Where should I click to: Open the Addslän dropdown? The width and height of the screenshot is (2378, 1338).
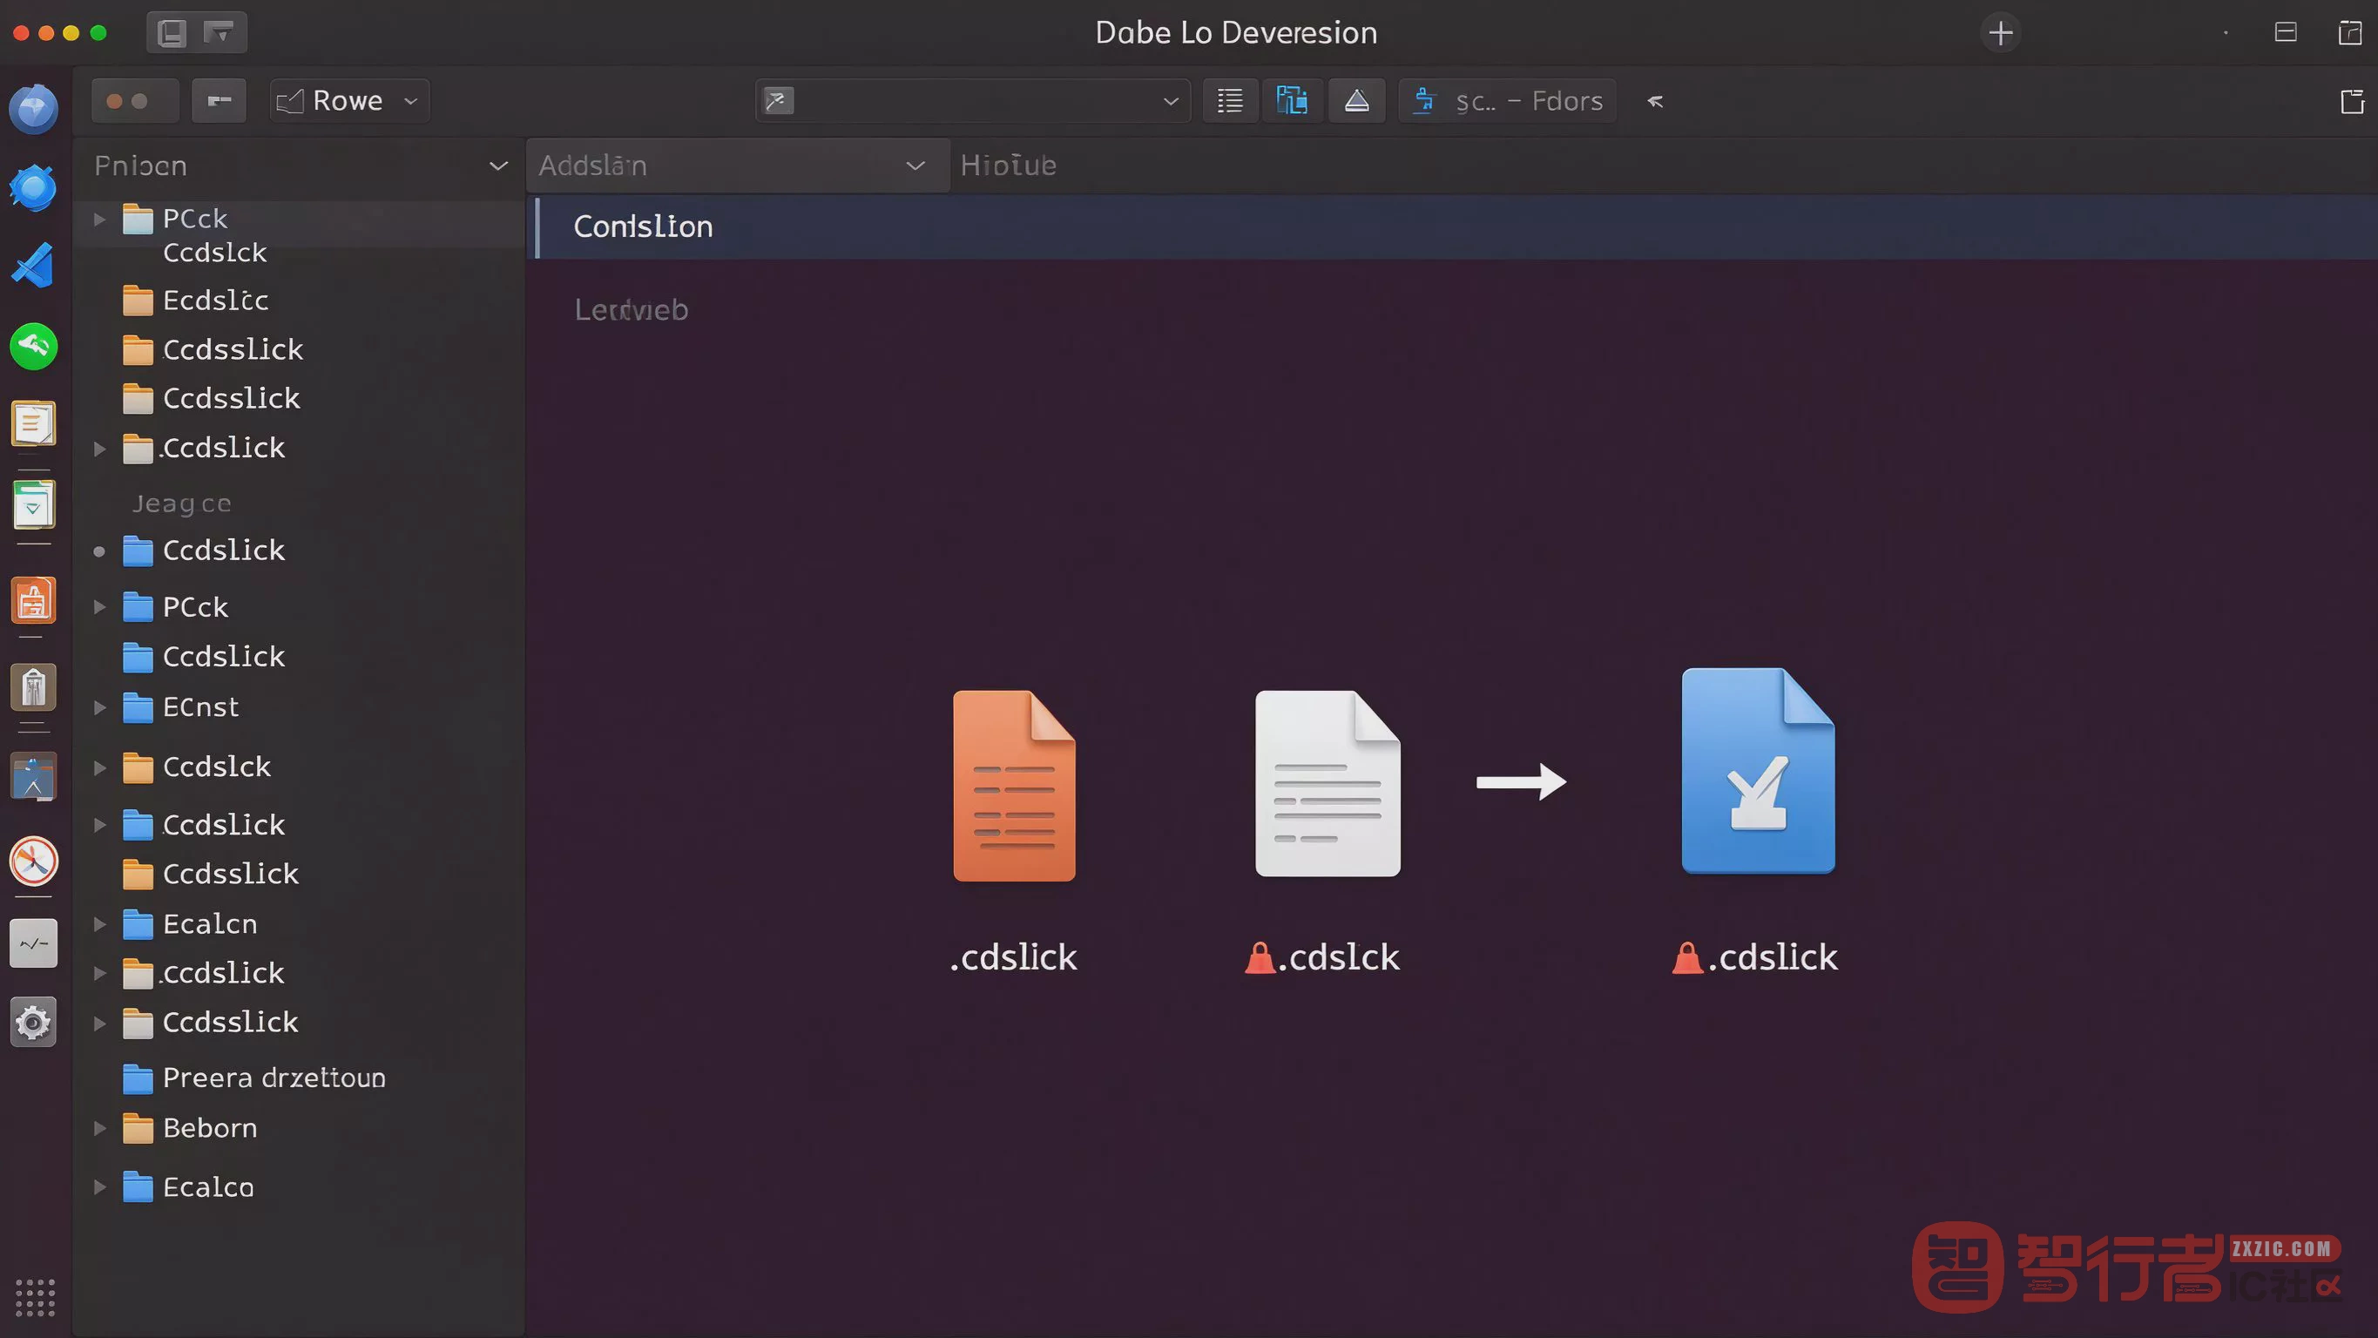pos(738,166)
